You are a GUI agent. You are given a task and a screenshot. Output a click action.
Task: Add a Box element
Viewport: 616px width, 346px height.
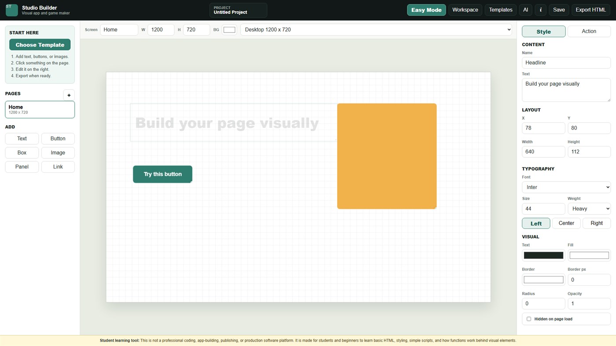coord(22,153)
